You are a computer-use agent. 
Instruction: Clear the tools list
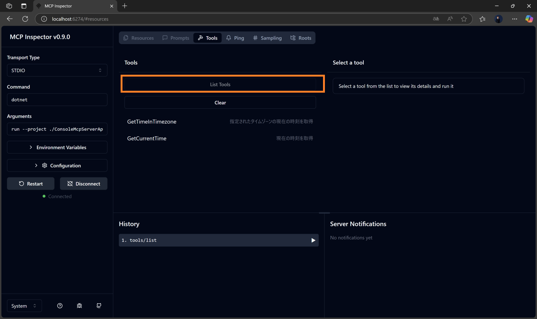pos(220,102)
